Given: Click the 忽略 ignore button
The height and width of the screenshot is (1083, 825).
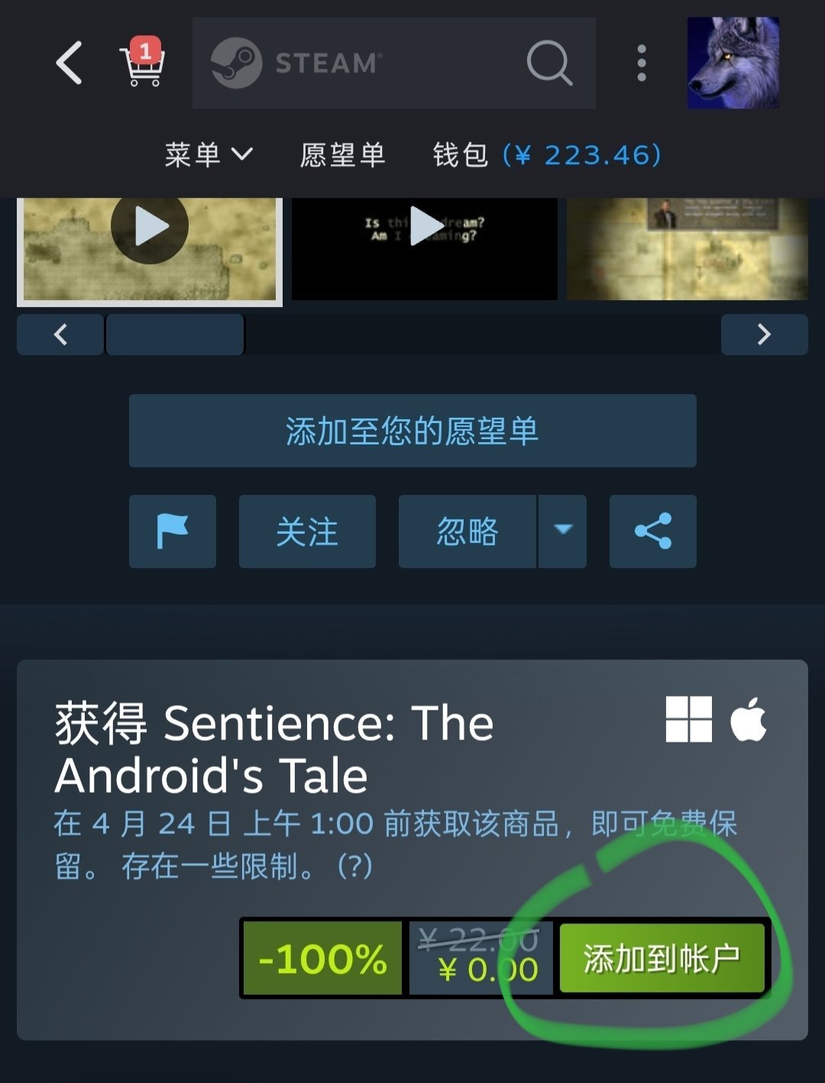Looking at the screenshot, I should 467,531.
